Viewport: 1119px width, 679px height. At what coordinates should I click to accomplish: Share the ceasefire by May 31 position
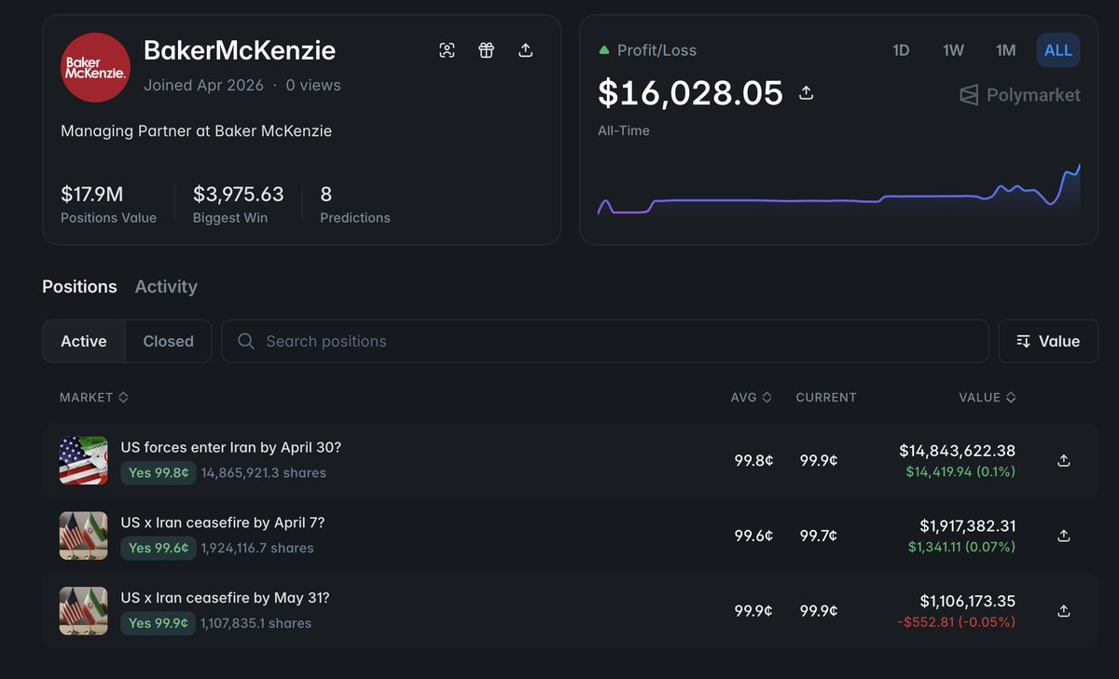tap(1064, 611)
